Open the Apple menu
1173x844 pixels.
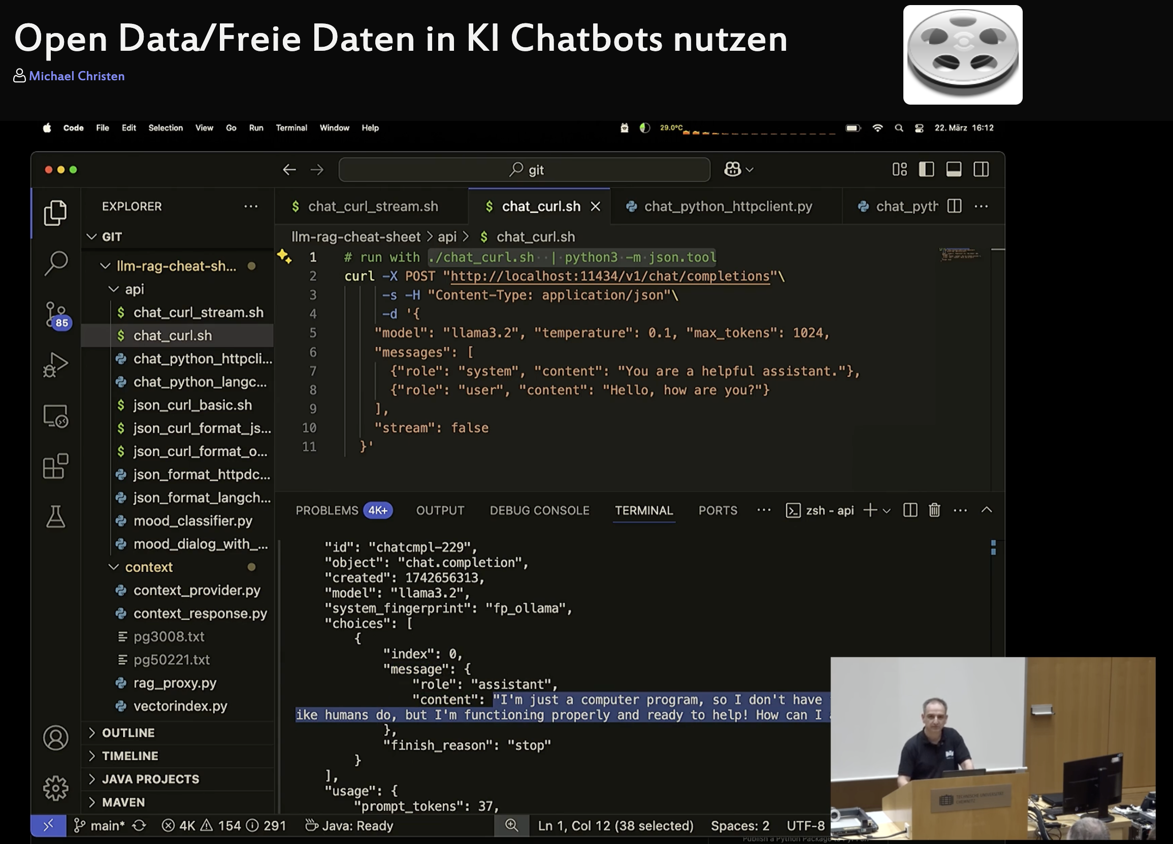[47, 128]
